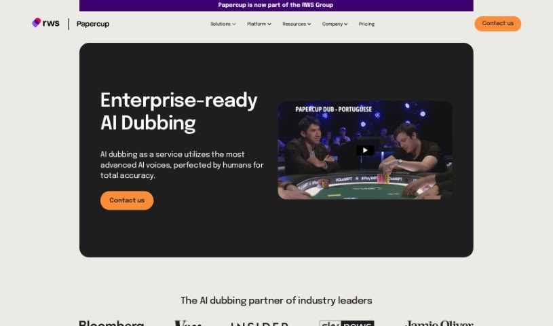Click the Vox partner logo
The width and height of the screenshot is (553, 326).
point(188,323)
